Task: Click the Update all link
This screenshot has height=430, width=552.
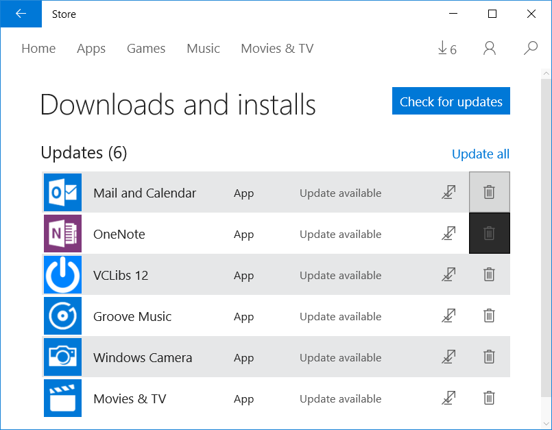Action: coord(481,154)
